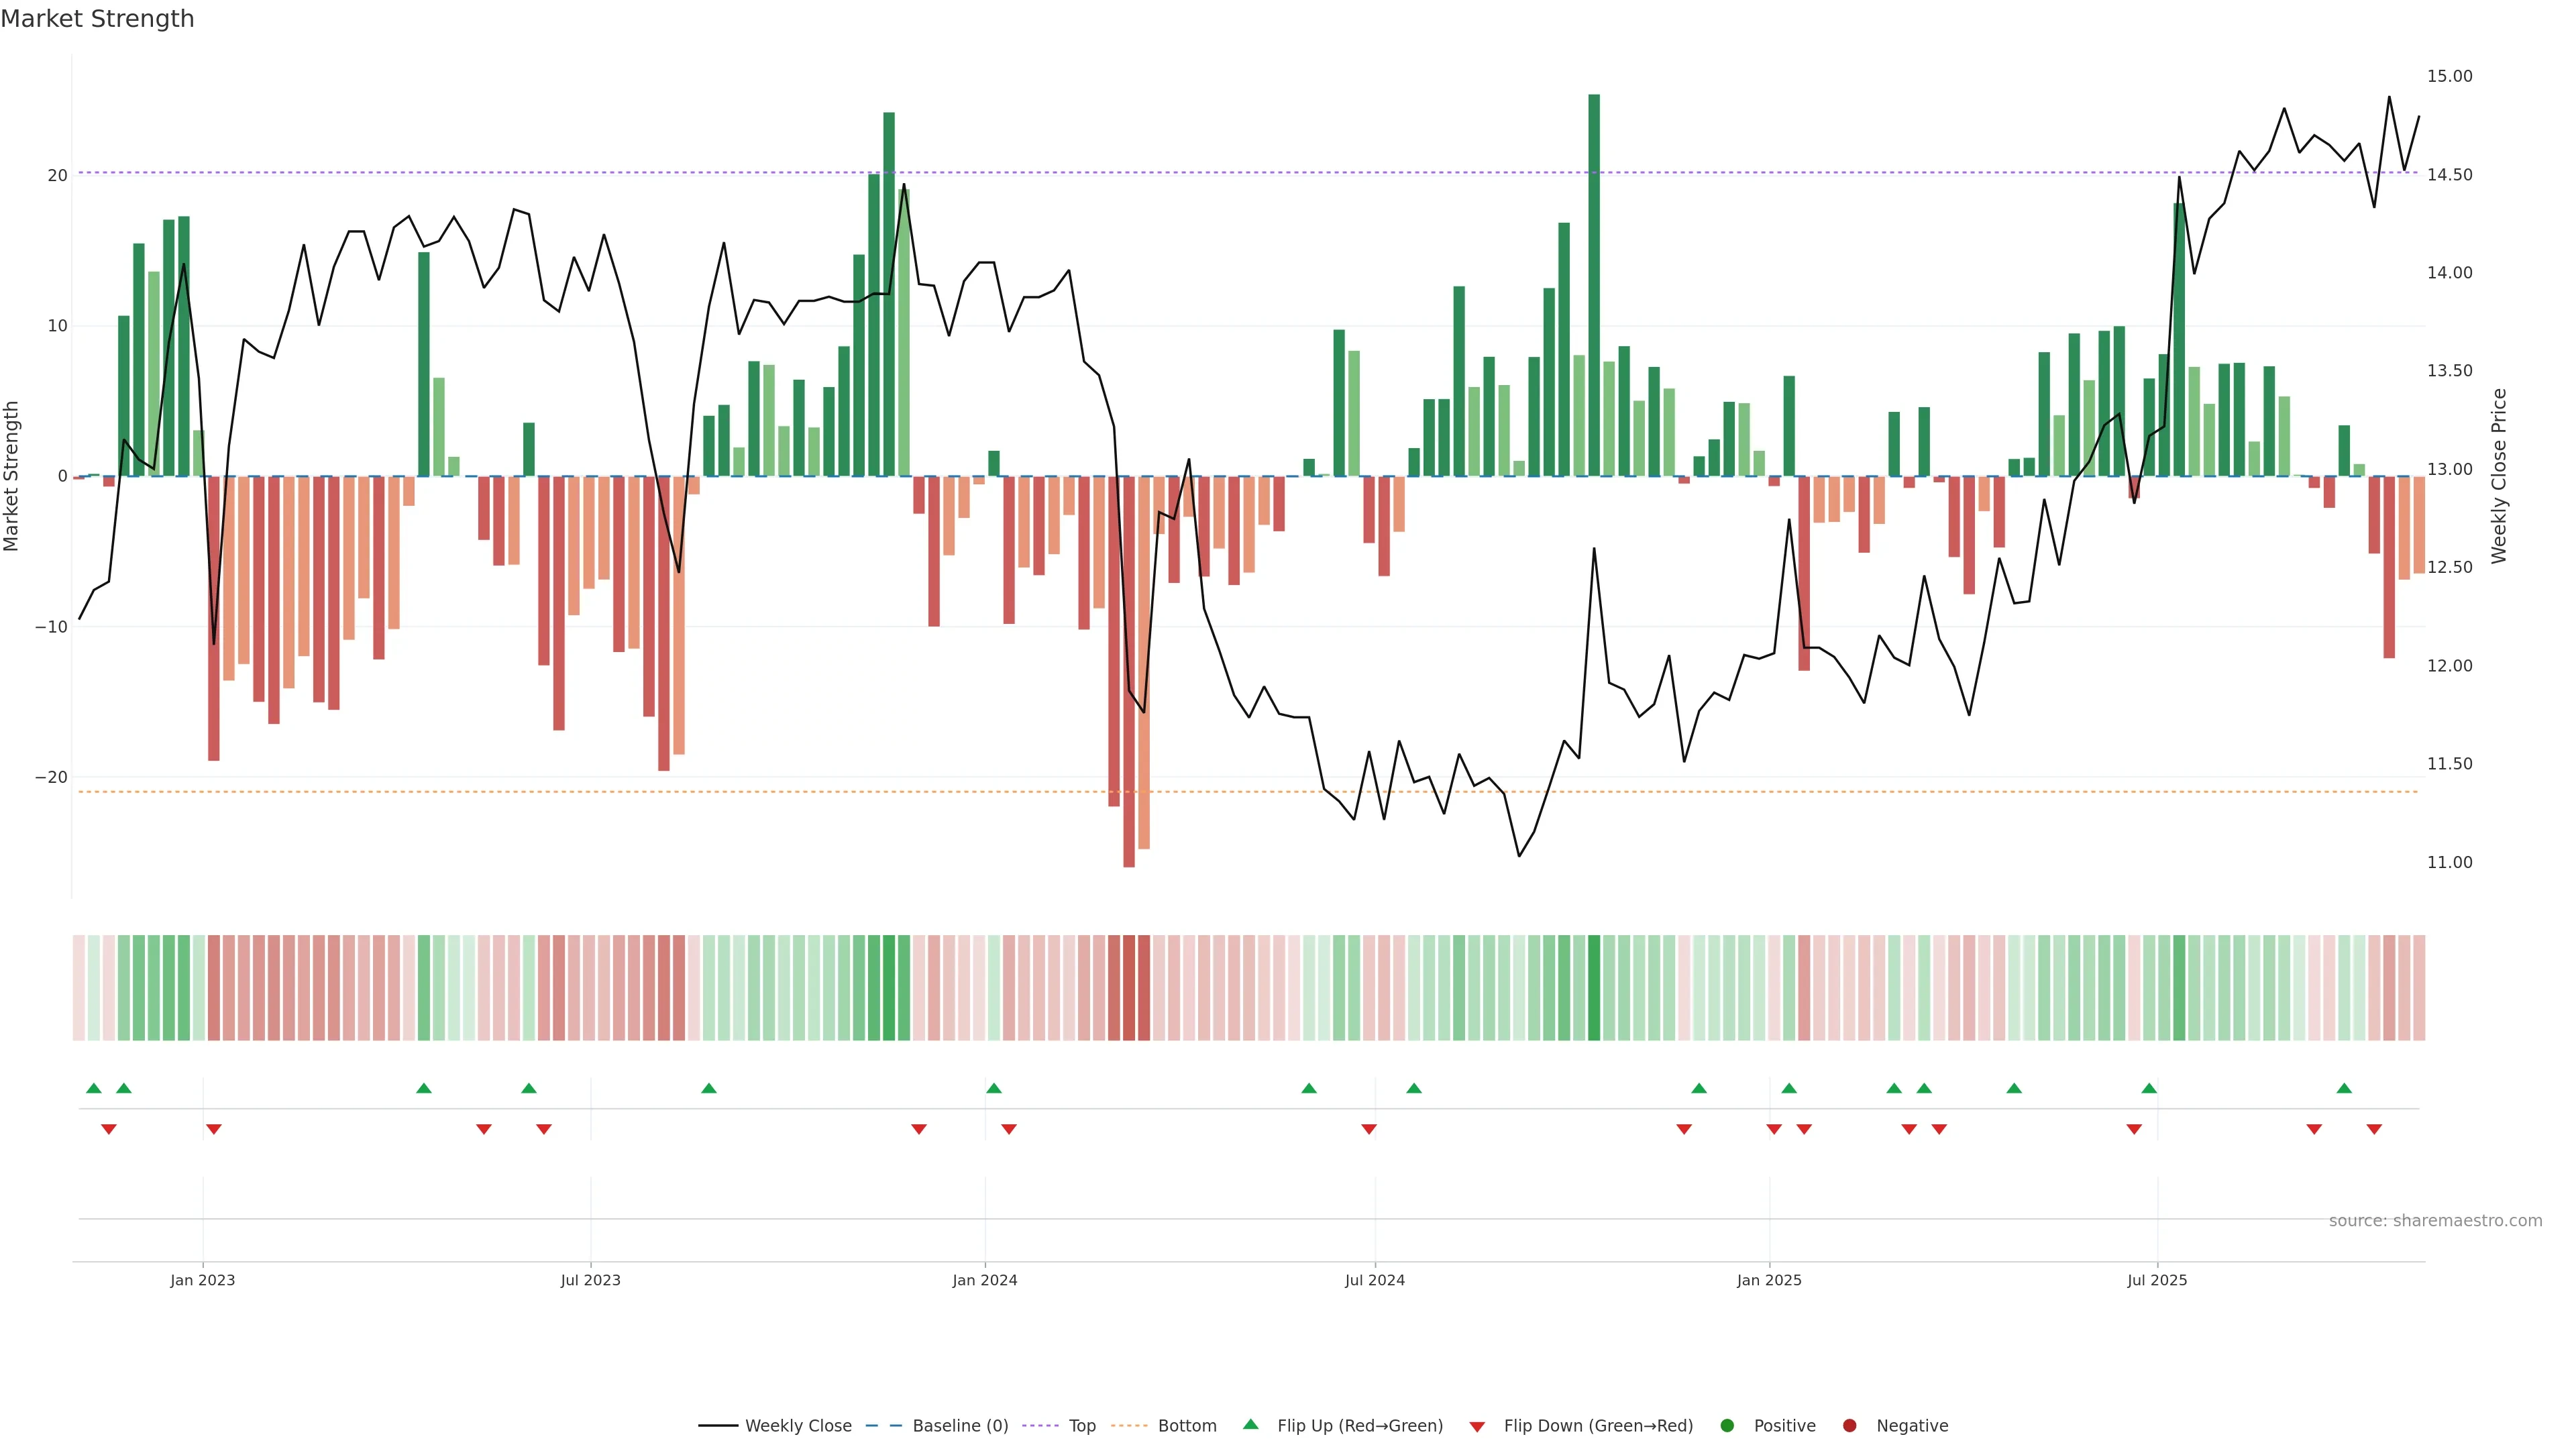
Task: Click the last red flip-down marker on the right
Action: (2374, 1129)
